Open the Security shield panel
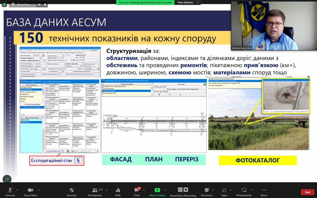The height and width of the screenshot is (198, 317). [72, 190]
